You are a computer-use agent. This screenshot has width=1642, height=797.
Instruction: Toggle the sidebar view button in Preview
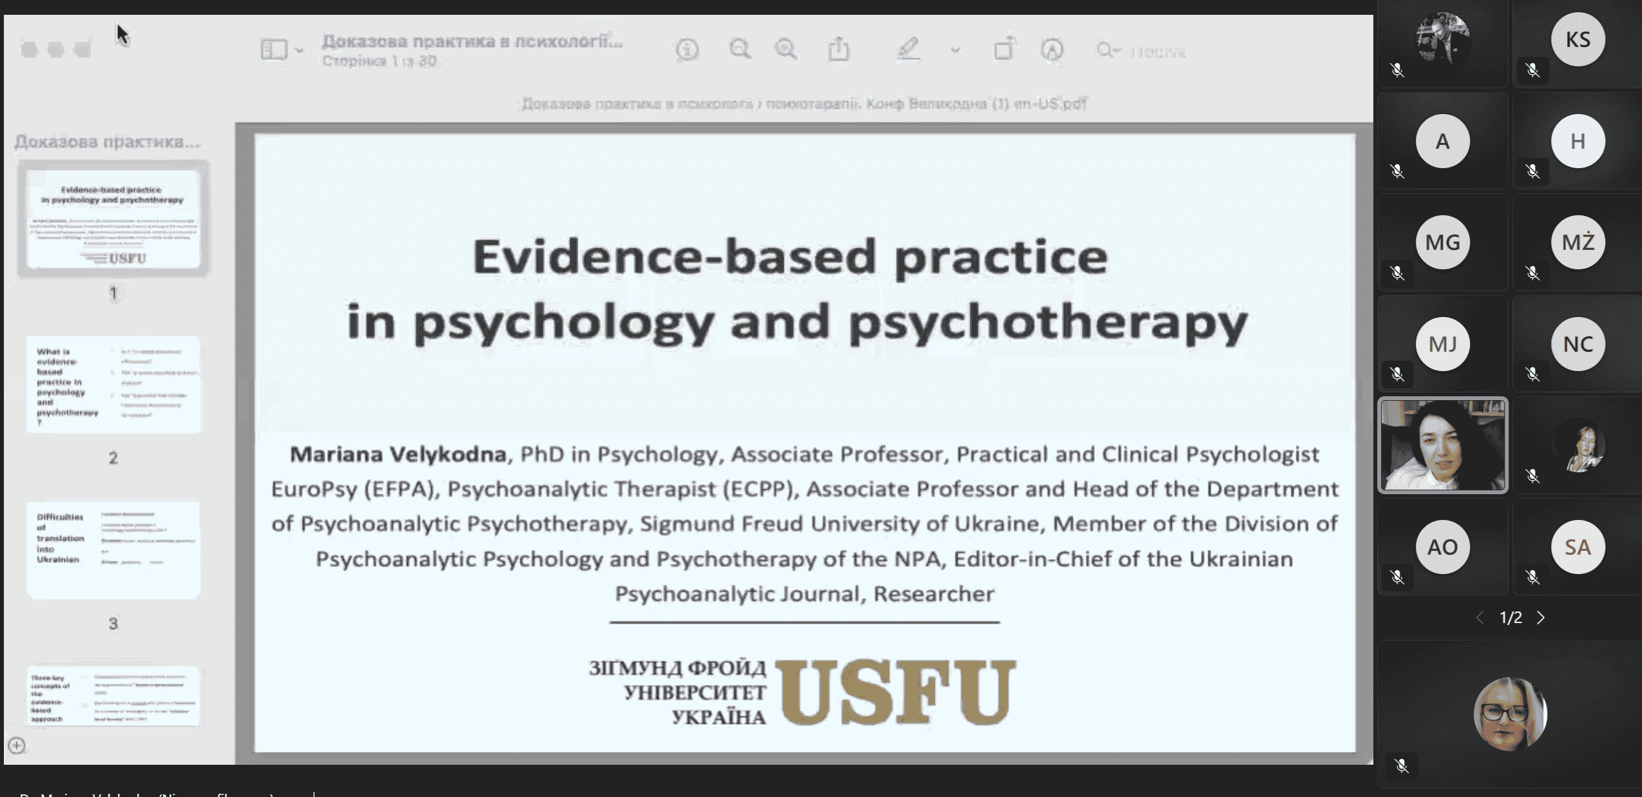coord(274,50)
